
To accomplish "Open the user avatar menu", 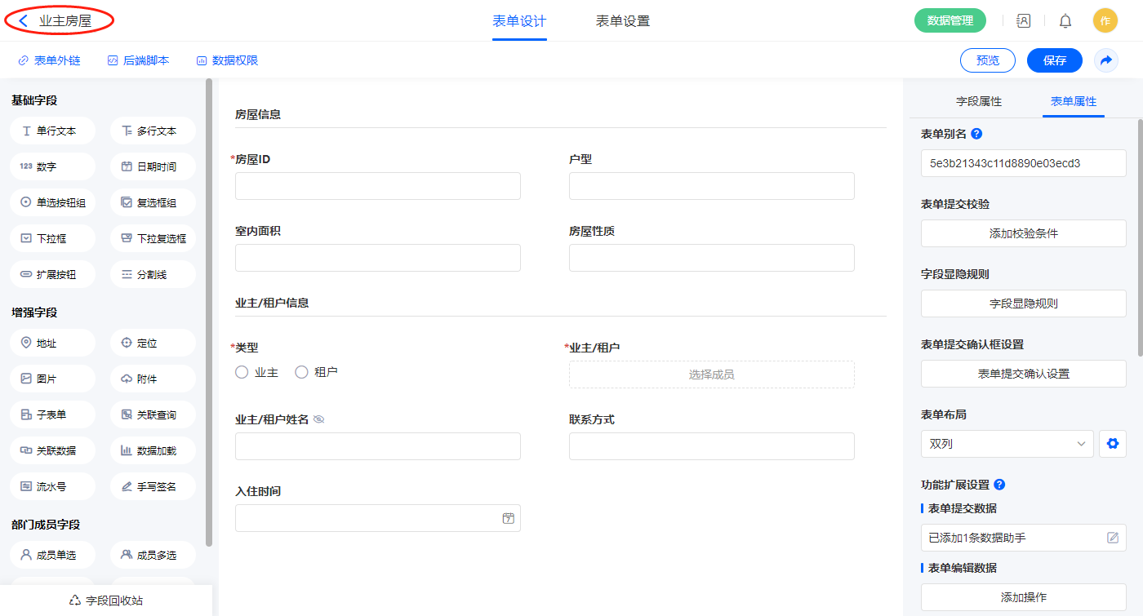I will pyautogui.click(x=1105, y=21).
